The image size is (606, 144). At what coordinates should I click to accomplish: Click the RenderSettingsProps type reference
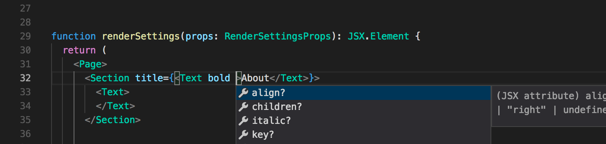click(277, 36)
